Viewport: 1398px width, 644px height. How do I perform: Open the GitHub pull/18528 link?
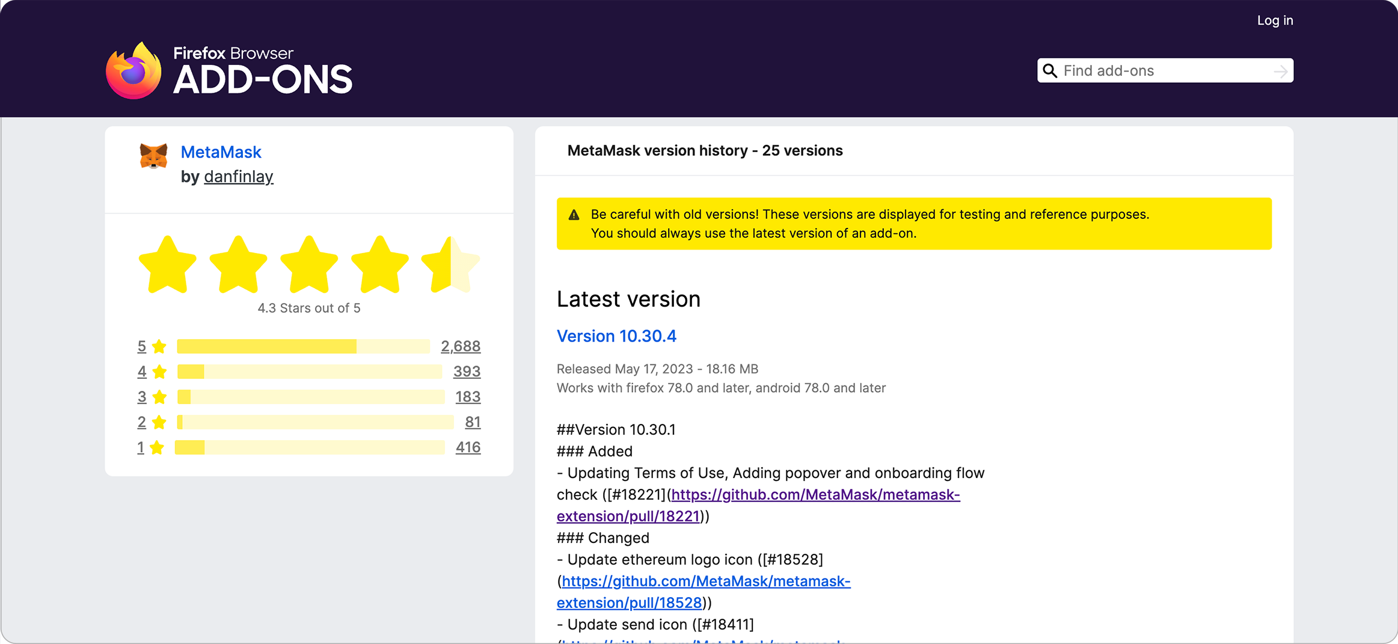(704, 592)
